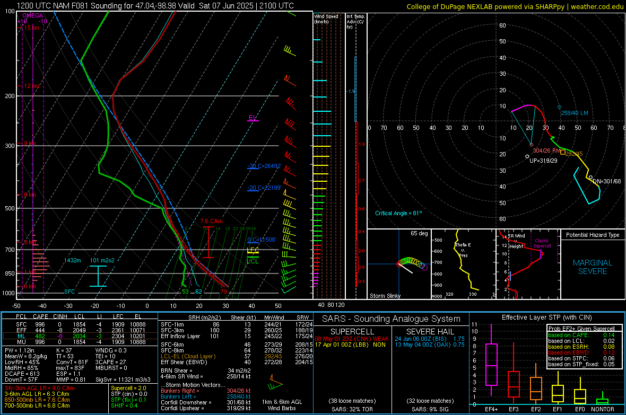Click the 258/40 LM hodograph marker label

click(575, 113)
